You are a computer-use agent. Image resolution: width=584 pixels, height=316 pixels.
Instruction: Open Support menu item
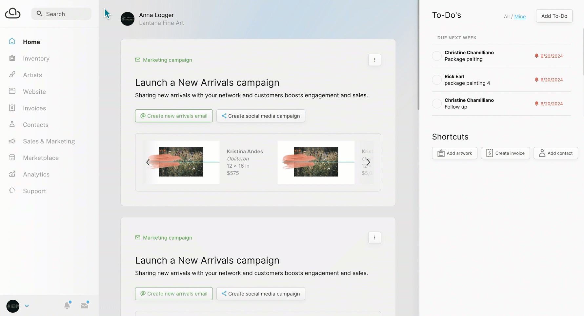(34, 191)
